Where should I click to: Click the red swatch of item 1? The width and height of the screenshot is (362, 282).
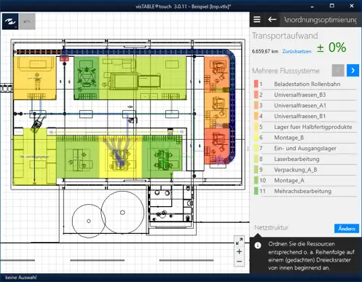(256, 84)
